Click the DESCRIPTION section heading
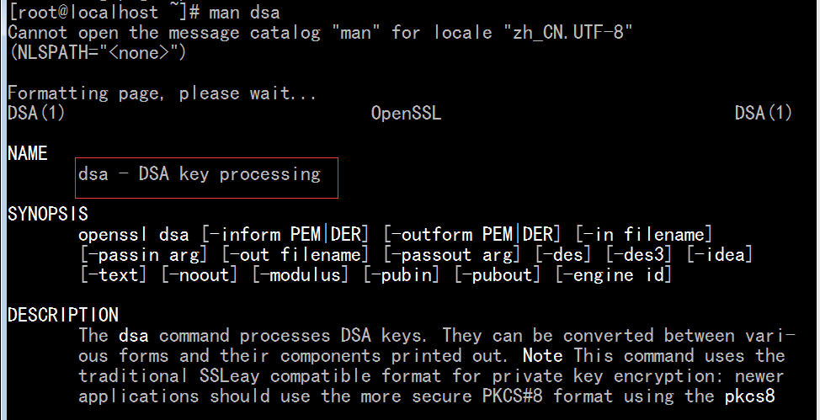 pyautogui.click(x=63, y=315)
